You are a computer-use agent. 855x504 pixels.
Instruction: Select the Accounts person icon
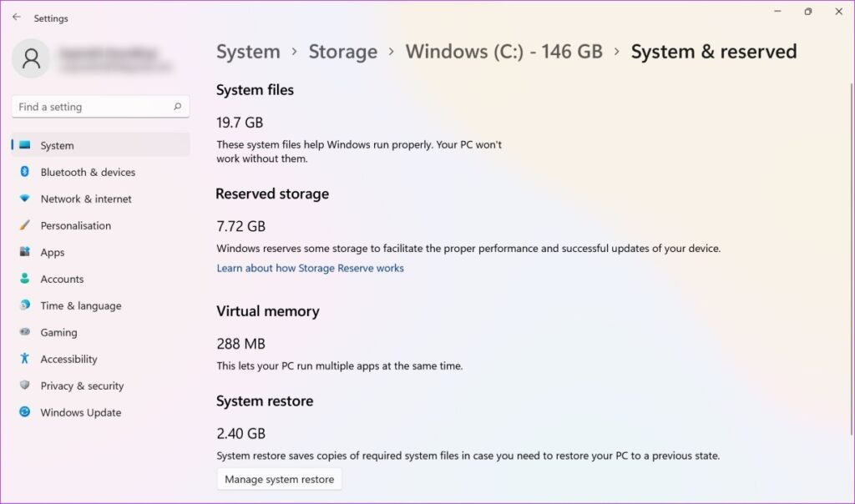[x=24, y=279]
